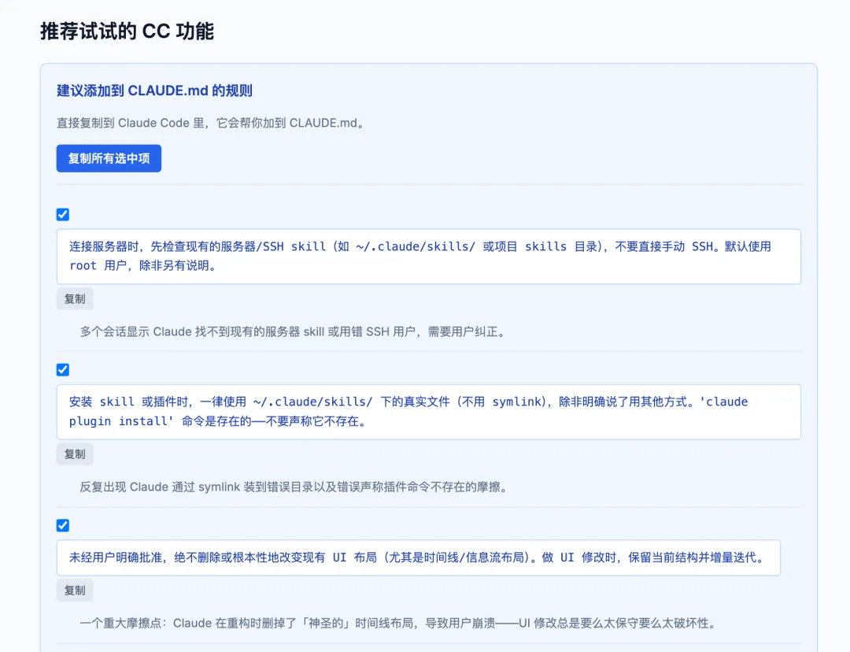The image size is (850, 652).
Task: Uncheck the UI layout rule checkbox
Action: pos(62,525)
